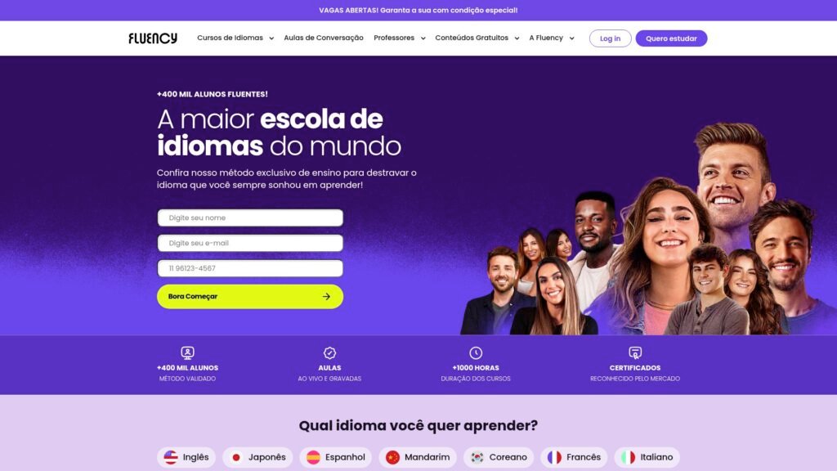Open the Conteúdos Gratuitos dropdown
This screenshot has width=837, height=471.
(477, 38)
